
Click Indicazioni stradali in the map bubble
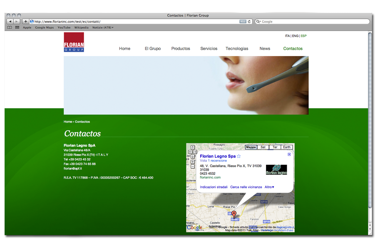[214, 187]
